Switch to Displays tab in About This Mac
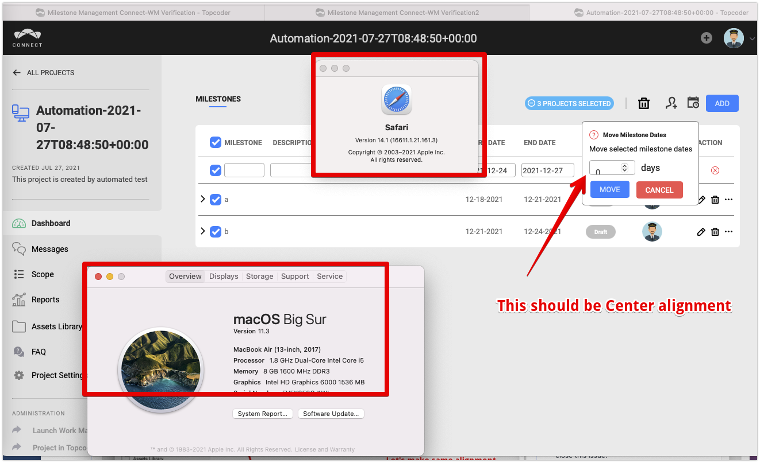The height and width of the screenshot is (463, 760). point(224,277)
